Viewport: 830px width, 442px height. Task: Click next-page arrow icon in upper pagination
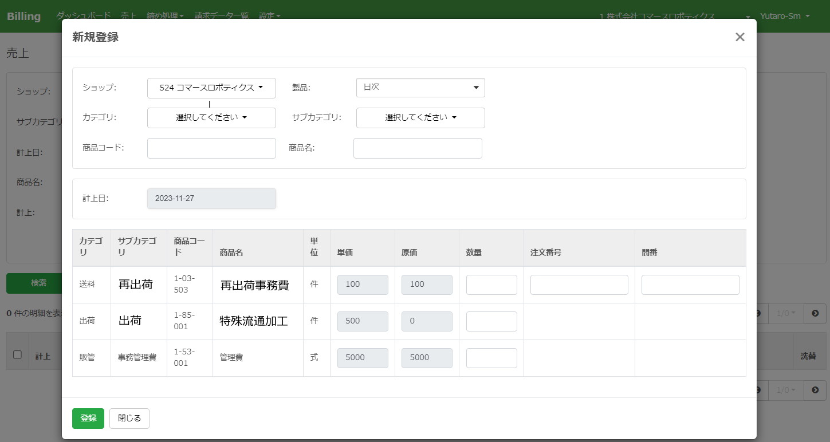pos(815,313)
